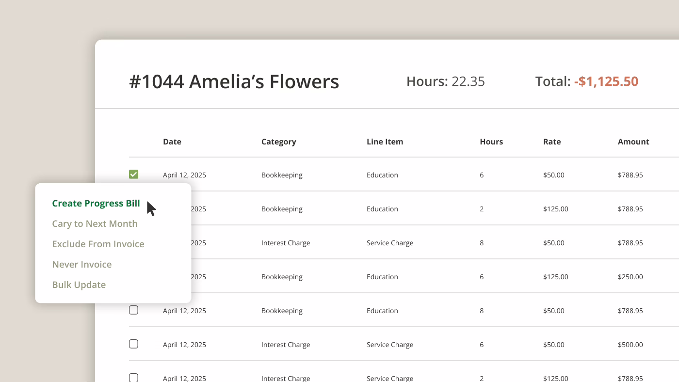679x382 pixels.
Task: Sort by the Date column header
Action: point(172,142)
